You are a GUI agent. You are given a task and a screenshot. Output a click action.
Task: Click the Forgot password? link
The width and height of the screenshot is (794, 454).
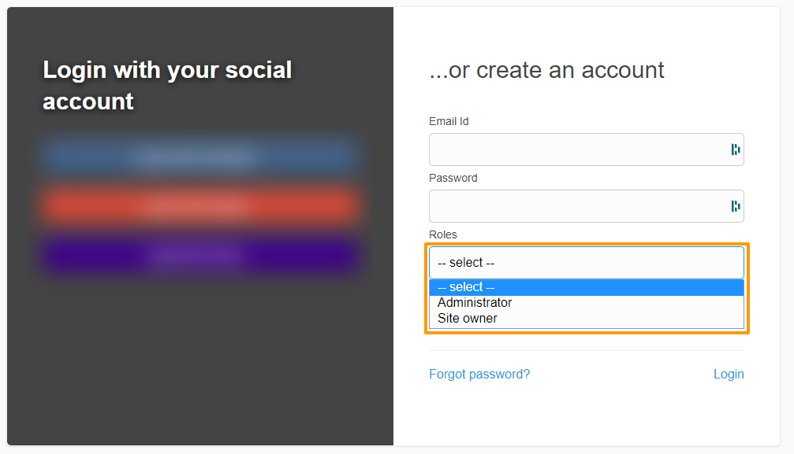[x=479, y=375]
